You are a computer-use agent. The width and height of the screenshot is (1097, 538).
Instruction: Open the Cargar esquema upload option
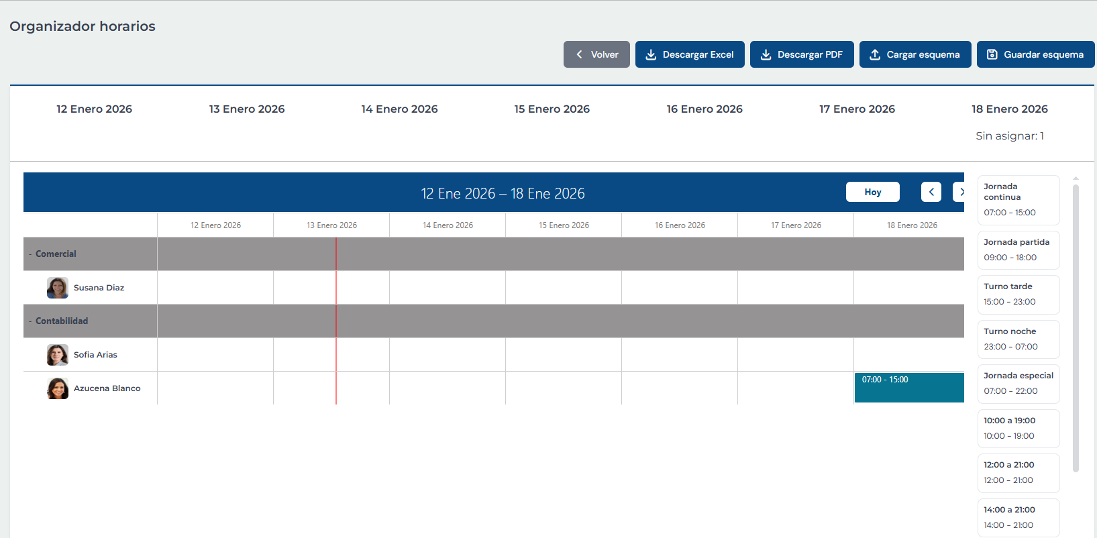tap(915, 54)
